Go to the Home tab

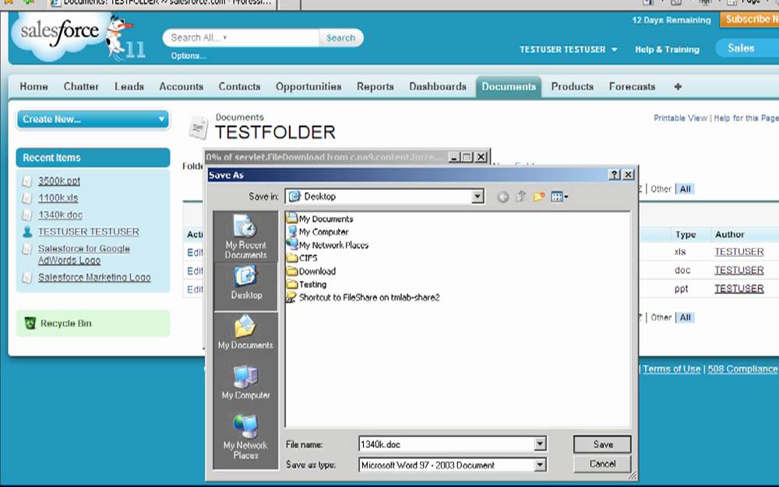pyautogui.click(x=33, y=87)
